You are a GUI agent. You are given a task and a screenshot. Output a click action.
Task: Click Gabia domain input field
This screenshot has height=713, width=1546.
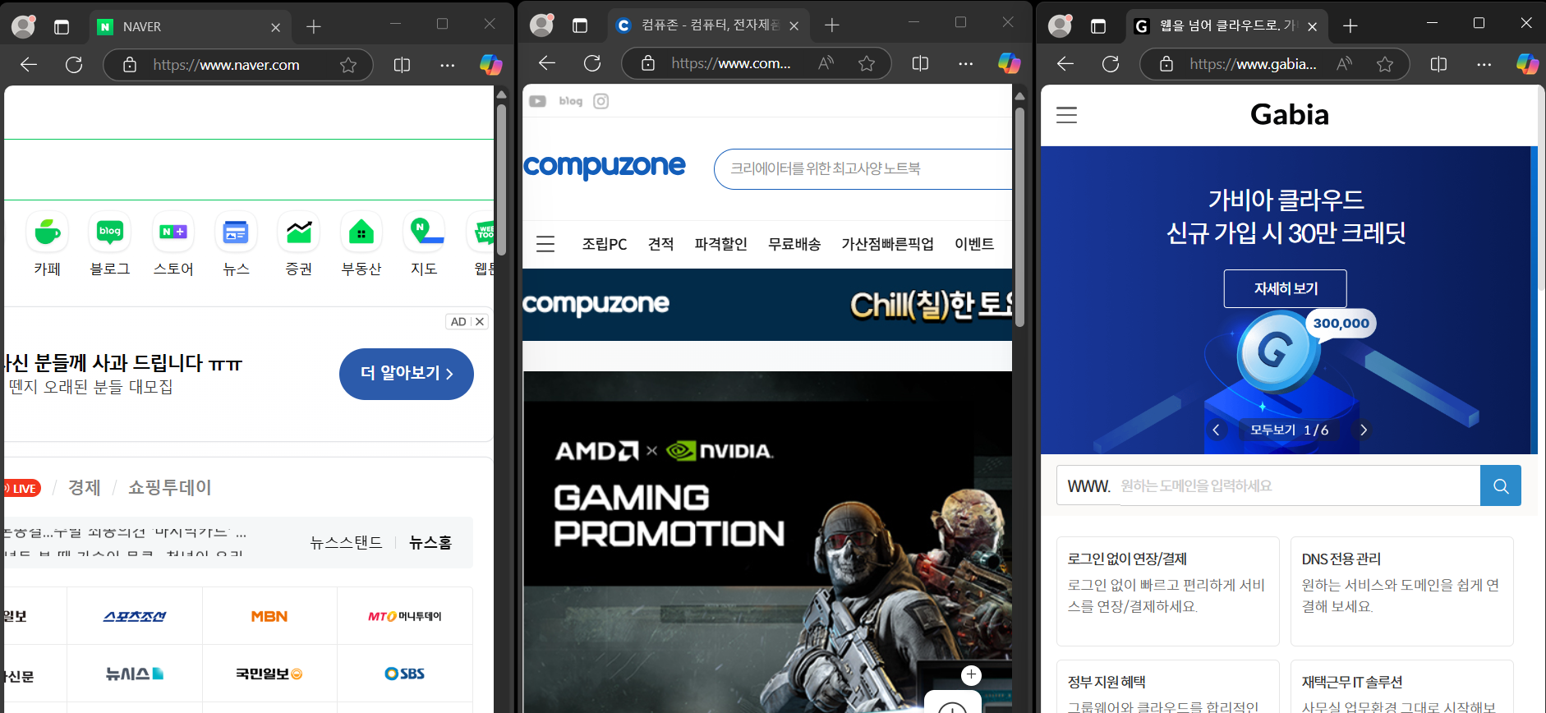click(x=1300, y=485)
